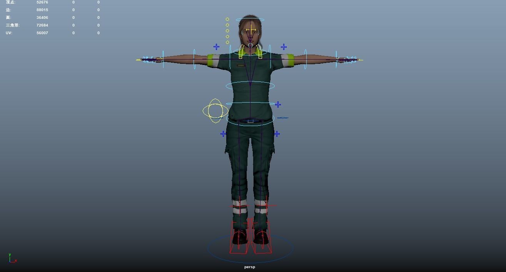Select the cyan wrist ring on screen-right arm
Screen dimensions: 506x272
[336, 60]
